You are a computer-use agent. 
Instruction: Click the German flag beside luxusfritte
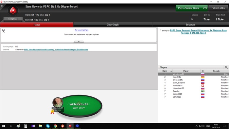203,77
